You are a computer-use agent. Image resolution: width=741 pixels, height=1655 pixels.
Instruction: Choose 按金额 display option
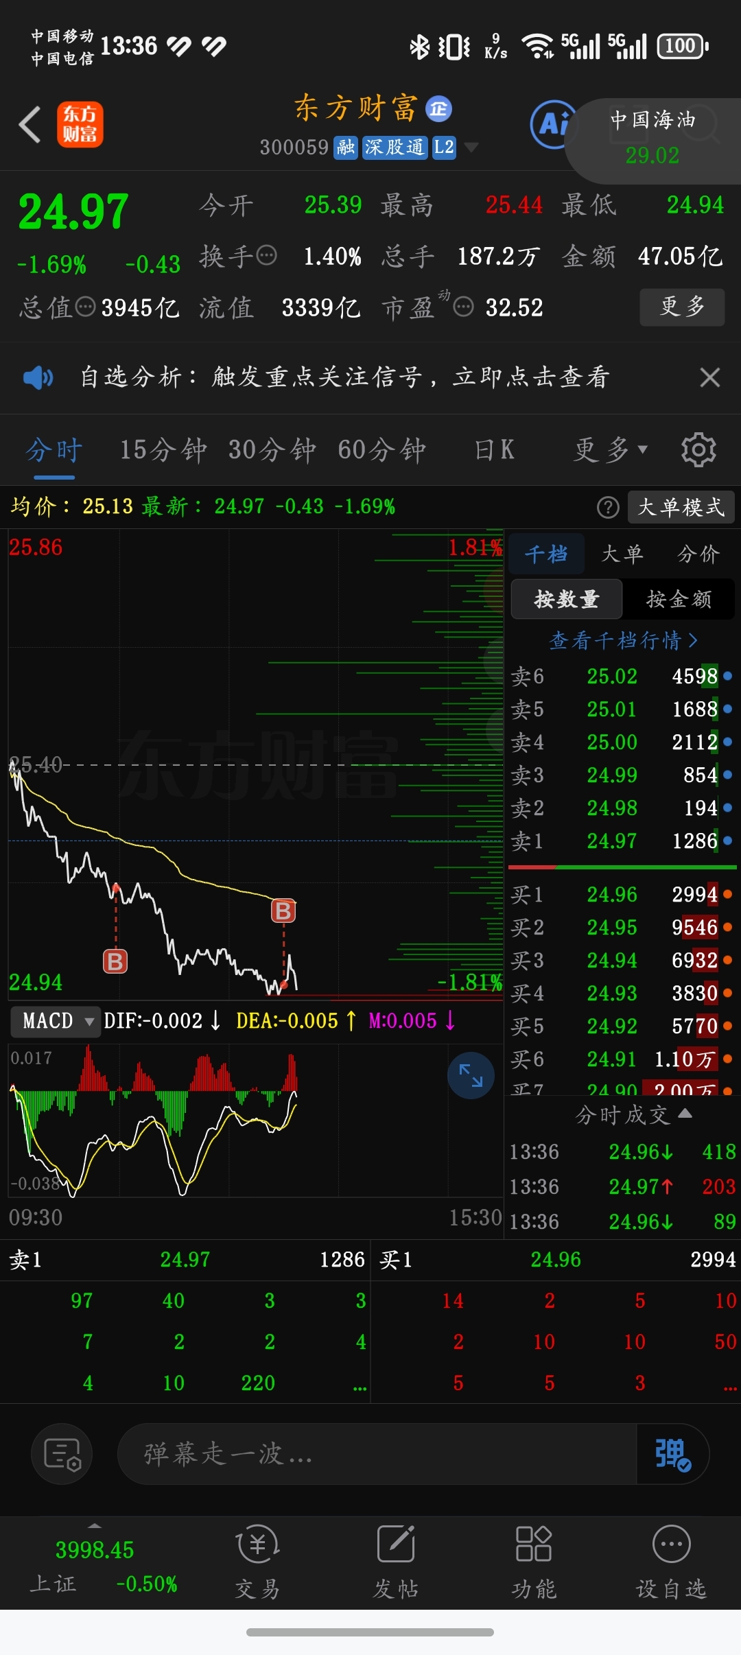pos(679,599)
